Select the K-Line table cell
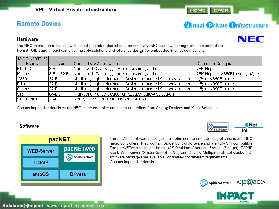 click(32, 74)
